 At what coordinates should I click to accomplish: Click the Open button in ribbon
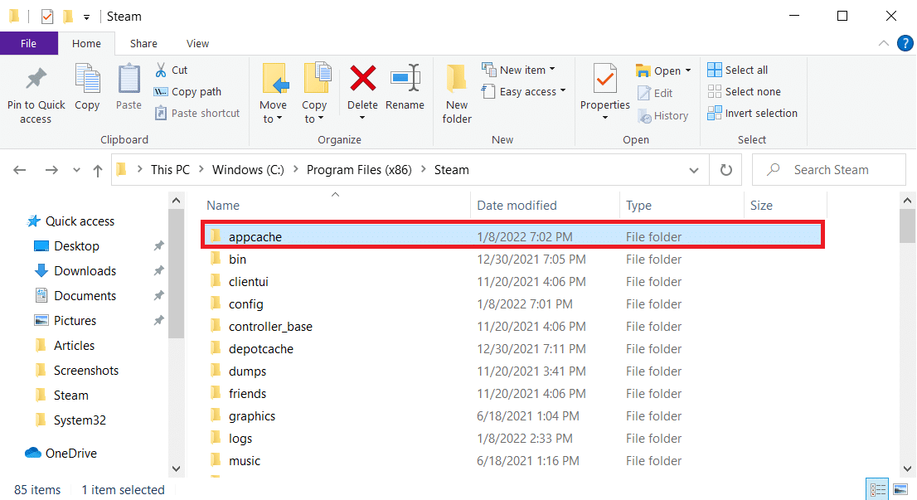(658, 70)
